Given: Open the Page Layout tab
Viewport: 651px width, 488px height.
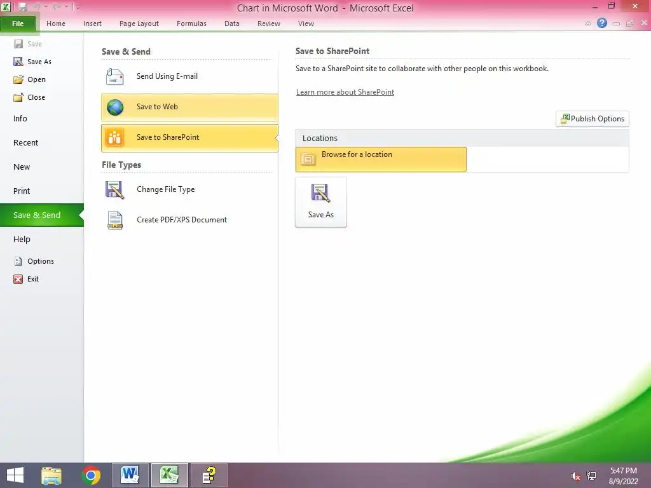Looking at the screenshot, I should click(x=139, y=24).
